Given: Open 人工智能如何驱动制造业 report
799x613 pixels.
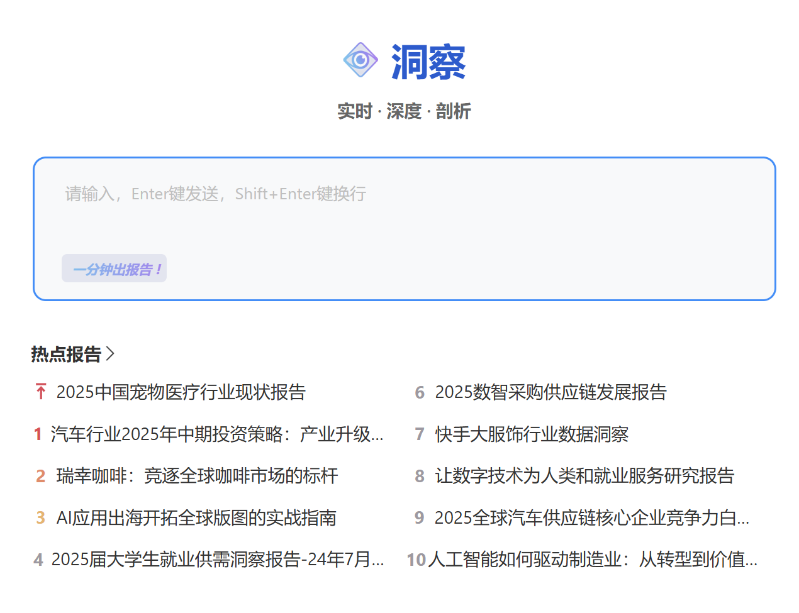Looking at the screenshot, I should pos(591,560).
